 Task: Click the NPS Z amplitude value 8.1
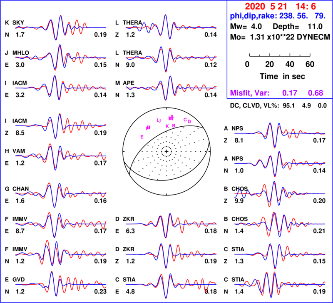point(239,140)
